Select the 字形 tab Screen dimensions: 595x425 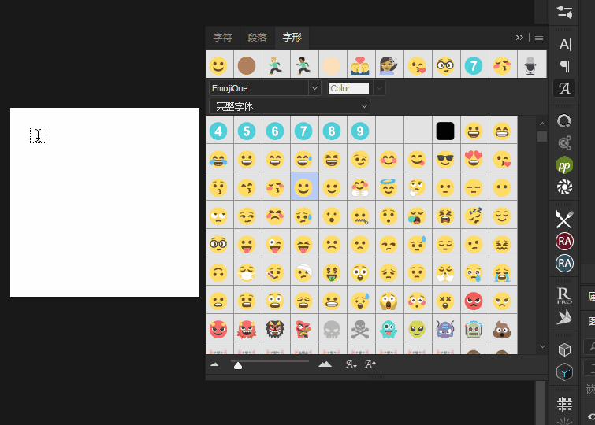point(292,38)
